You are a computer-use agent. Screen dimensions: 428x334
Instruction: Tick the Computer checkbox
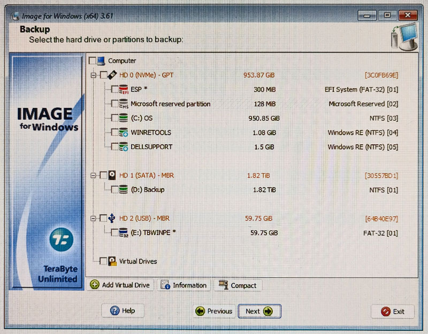point(93,61)
